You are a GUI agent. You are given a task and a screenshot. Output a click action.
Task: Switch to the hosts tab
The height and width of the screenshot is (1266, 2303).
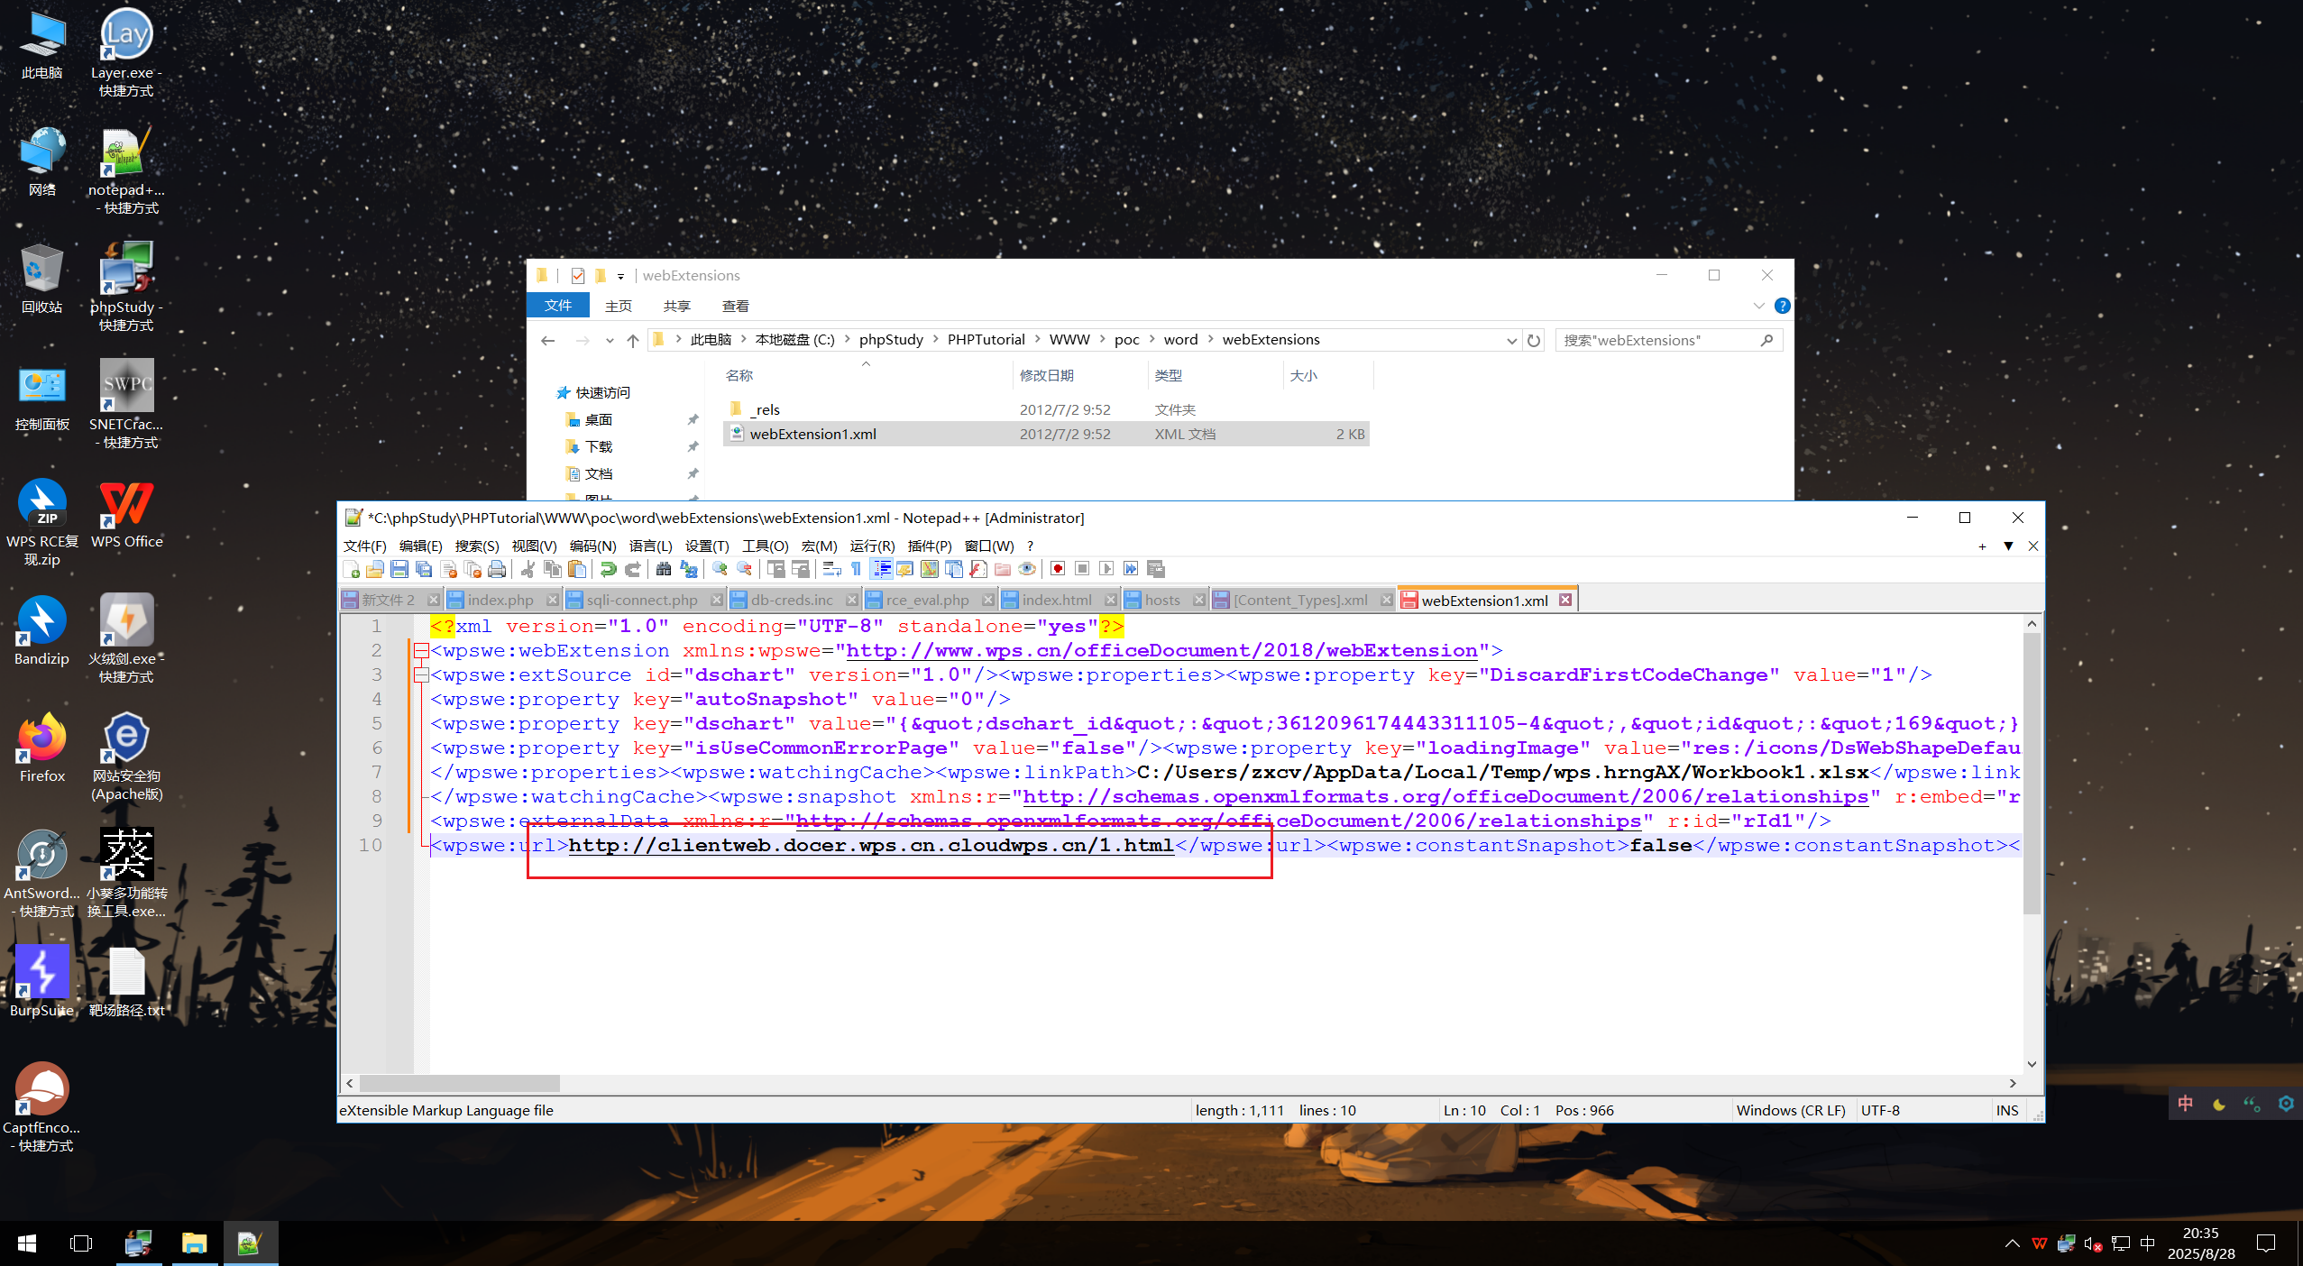coord(1161,601)
